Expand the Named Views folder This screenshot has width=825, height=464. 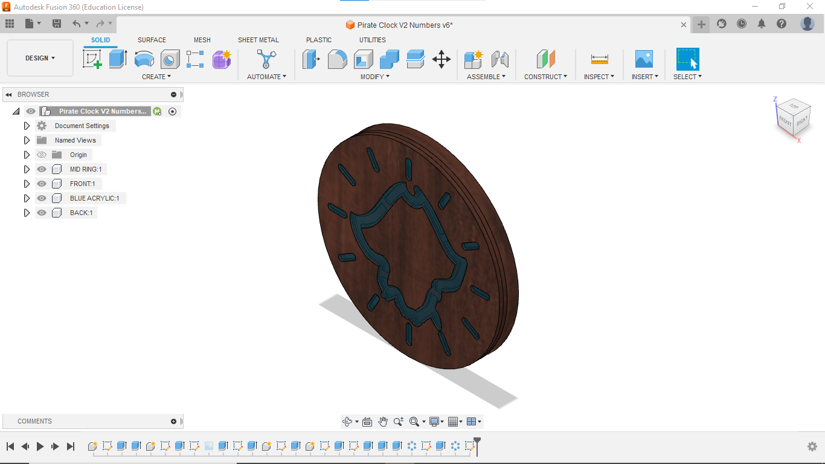[x=27, y=140]
